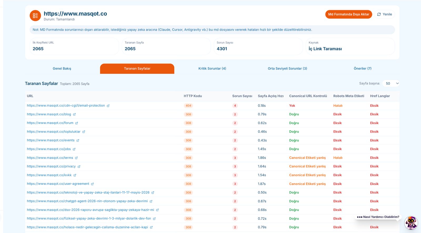Click the HTTP Kodu column header
This screenshot has height=233, width=421.
coord(193,96)
